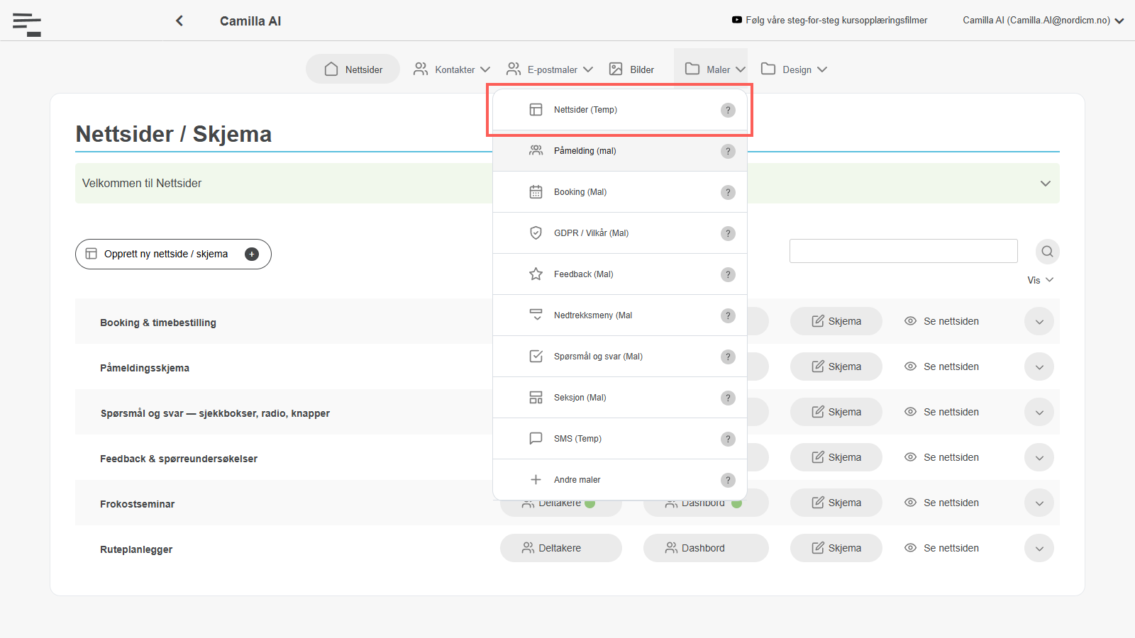The width and height of the screenshot is (1135, 638).
Task: Open the hamburger menu icon
Action: (27, 24)
